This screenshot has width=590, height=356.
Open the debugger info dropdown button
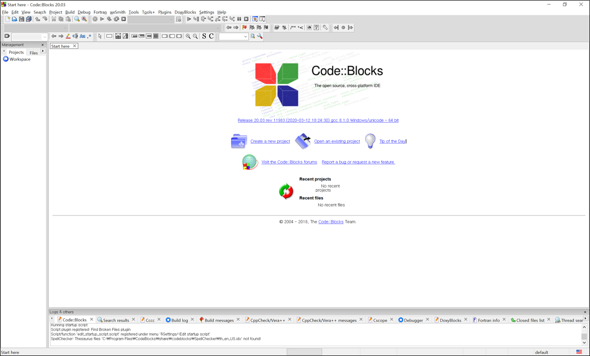pos(262,19)
